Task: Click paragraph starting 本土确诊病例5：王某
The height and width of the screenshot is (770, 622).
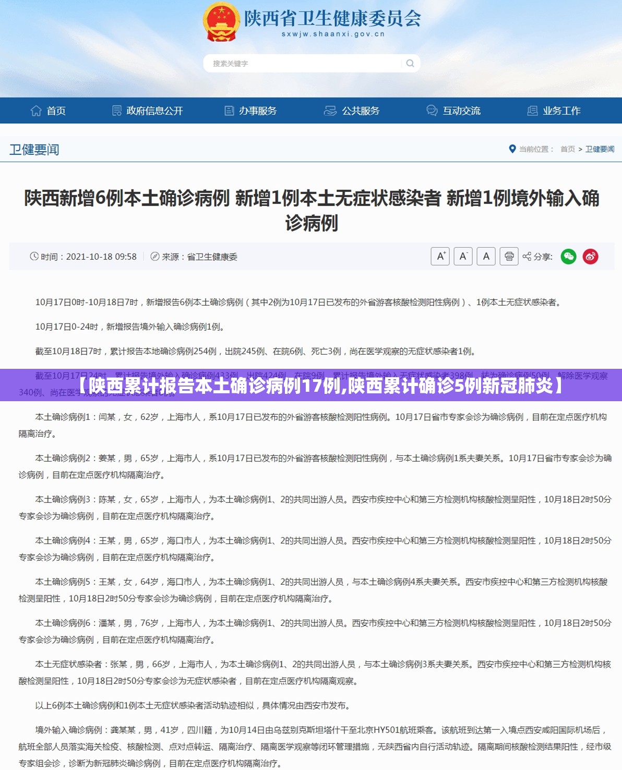Action: pos(313,590)
